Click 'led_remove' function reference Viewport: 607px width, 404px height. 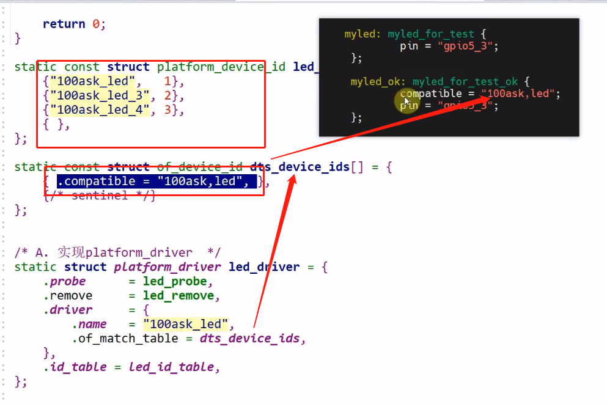[178, 296]
